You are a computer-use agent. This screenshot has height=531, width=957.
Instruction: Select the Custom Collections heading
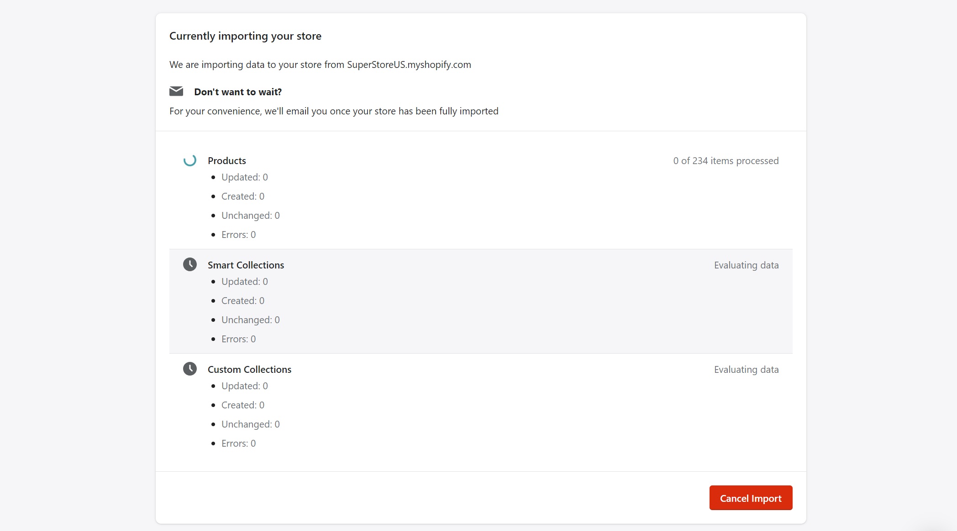click(249, 370)
